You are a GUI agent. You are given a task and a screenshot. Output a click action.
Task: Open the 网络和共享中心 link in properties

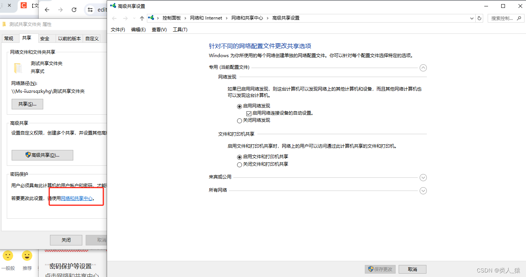click(x=77, y=198)
